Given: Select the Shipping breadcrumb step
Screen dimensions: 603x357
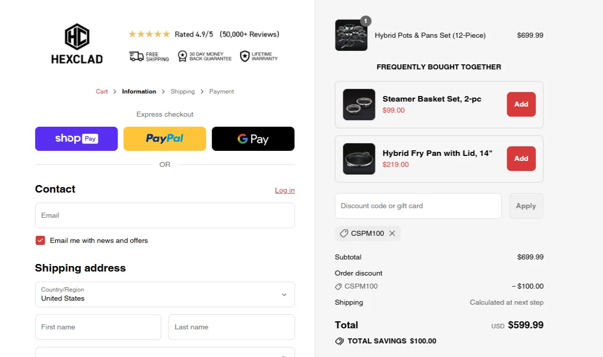Looking at the screenshot, I should point(182,91).
